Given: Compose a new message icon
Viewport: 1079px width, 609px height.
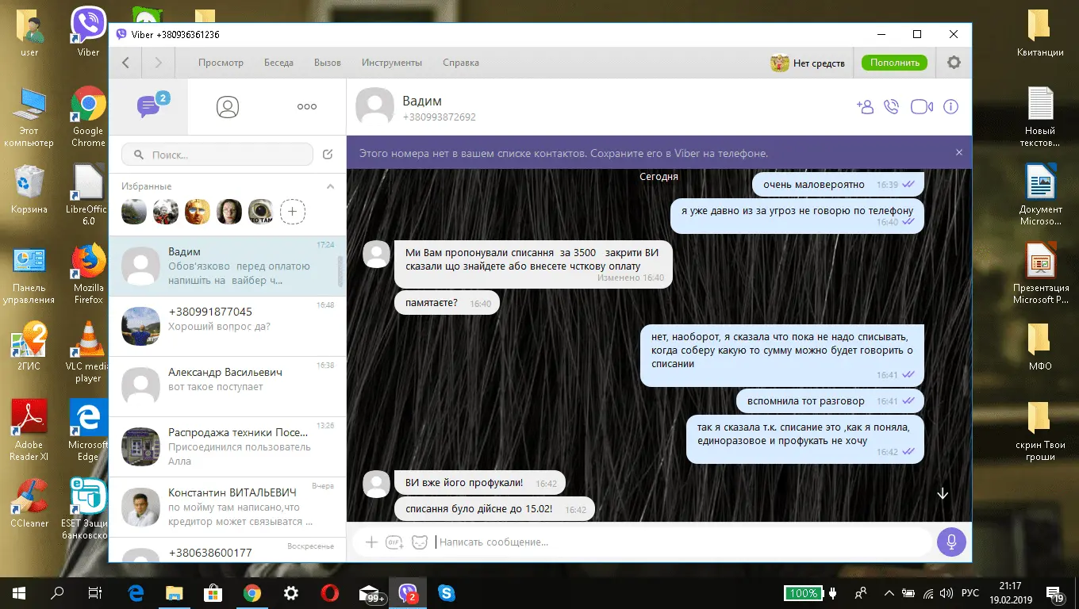Looking at the screenshot, I should pyautogui.click(x=328, y=155).
